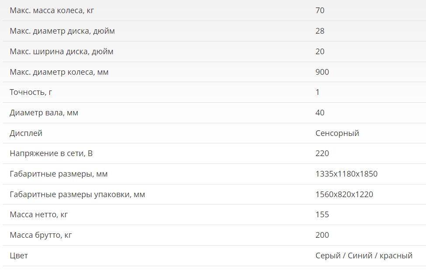Select the 'Макс. диаметр колеса, мм' label

59,72
